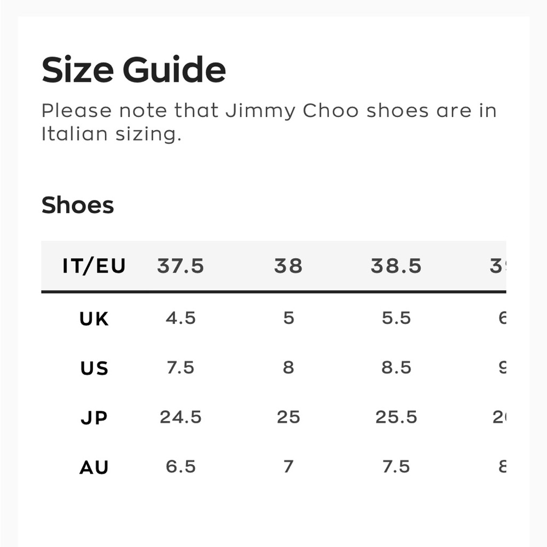Click JP size 25.5 cell
The height and width of the screenshot is (547, 547).
[x=396, y=417]
